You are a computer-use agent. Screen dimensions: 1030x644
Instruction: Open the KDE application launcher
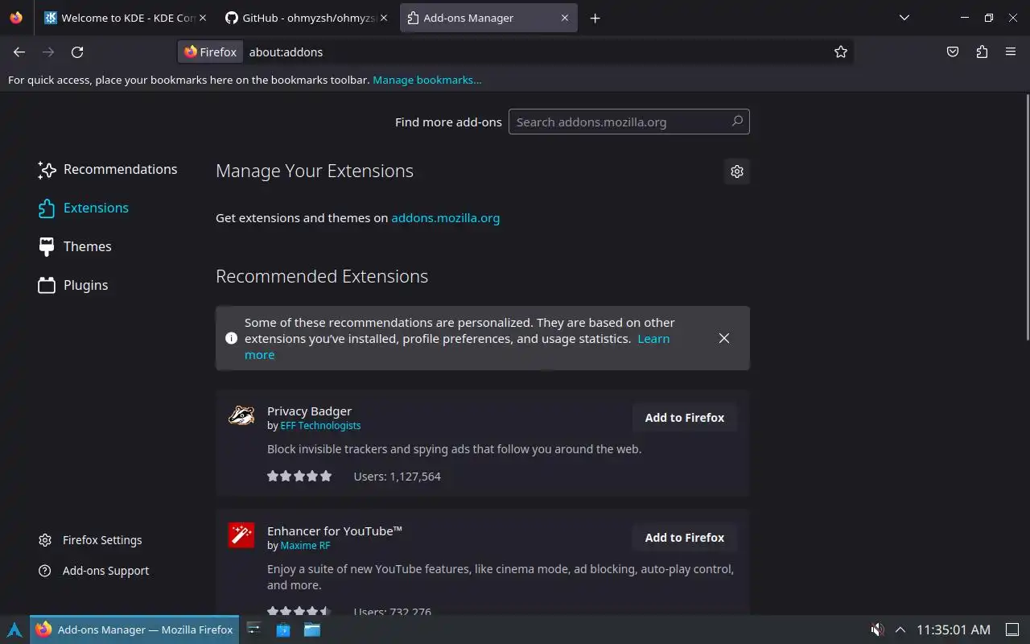[x=14, y=630]
